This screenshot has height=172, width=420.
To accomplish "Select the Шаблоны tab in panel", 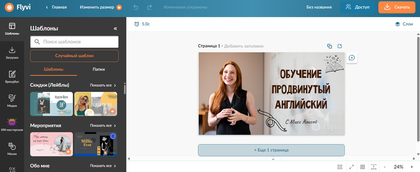I will pos(53,69).
